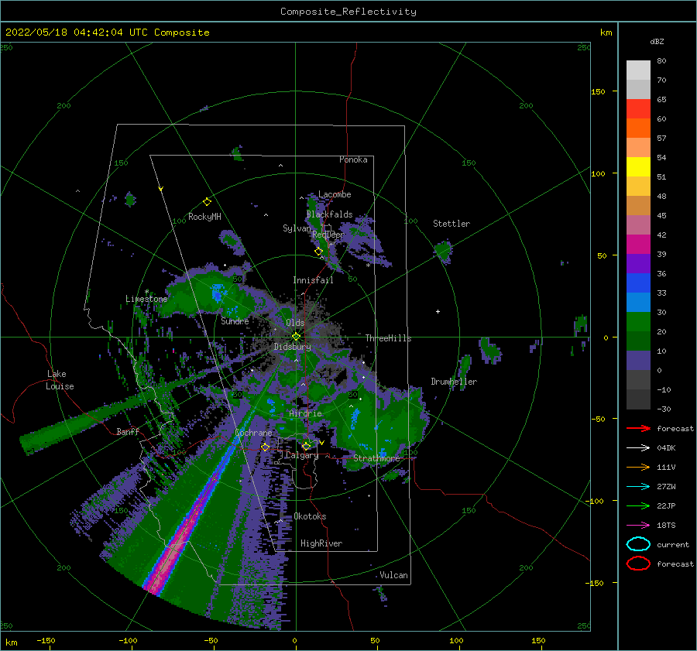Select the light gray 70-80 dBZ swatch
697x651 pixels.
[x=638, y=70]
